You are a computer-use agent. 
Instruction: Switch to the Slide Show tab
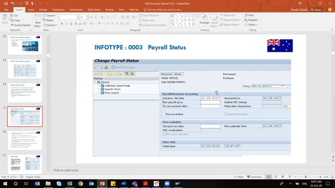pos(94,9)
